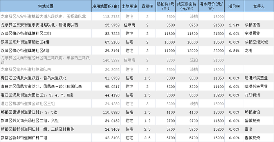
Task: Click the 双流区东升街道葛陌社区4组 row
Action: click(x=137, y=42)
